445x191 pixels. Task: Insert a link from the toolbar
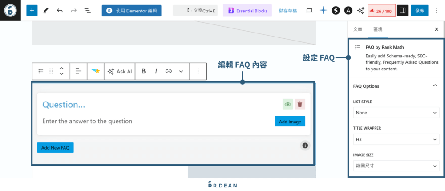tap(169, 71)
